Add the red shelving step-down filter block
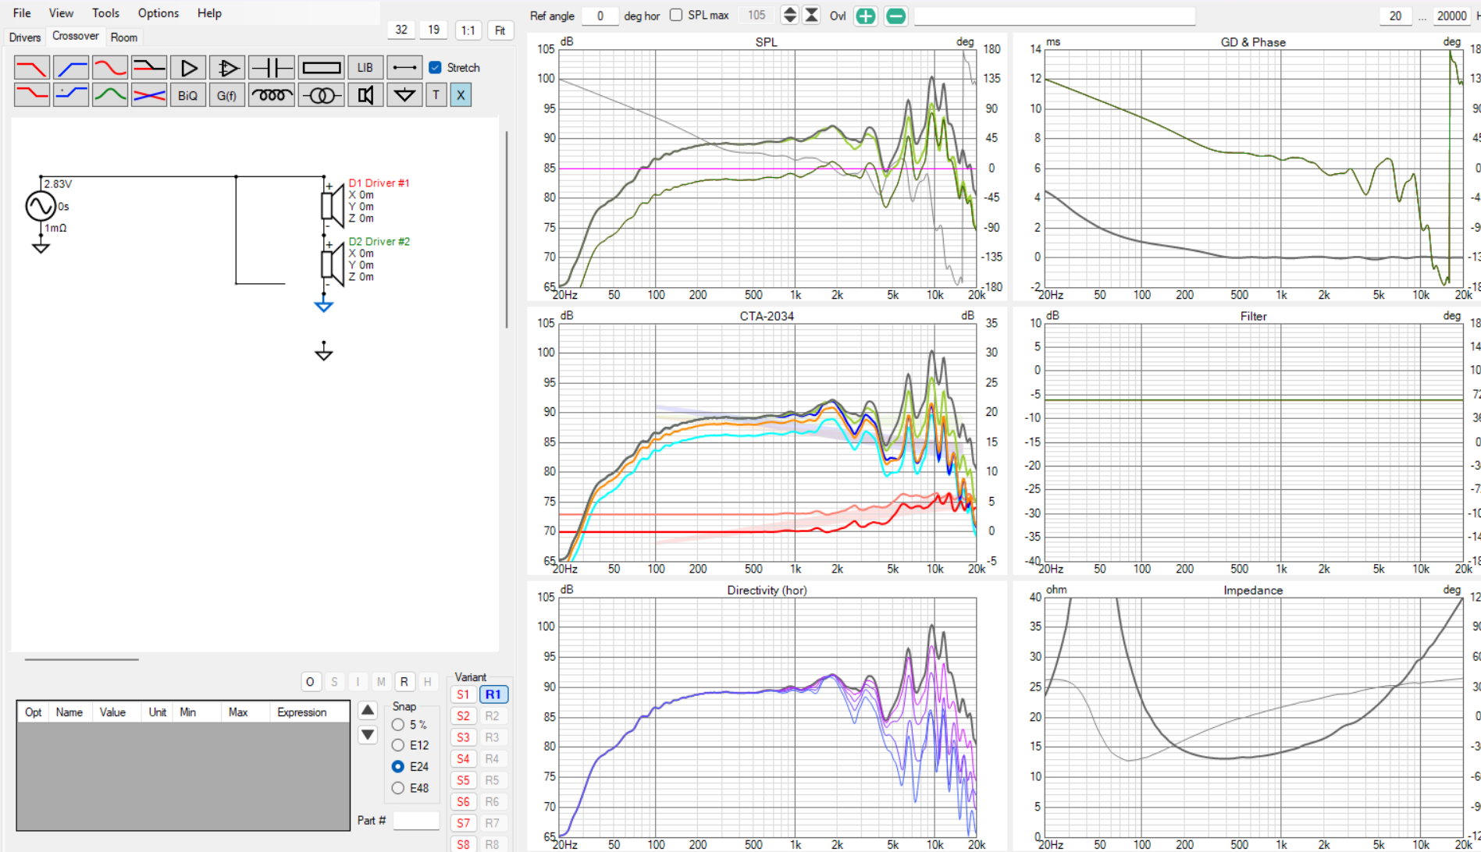1481x852 pixels. (32, 95)
